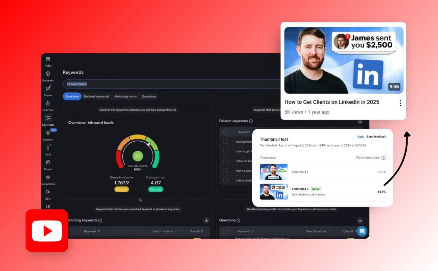Select the Keywords sidebar icon
438x271 pixels.
[x=48, y=118]
